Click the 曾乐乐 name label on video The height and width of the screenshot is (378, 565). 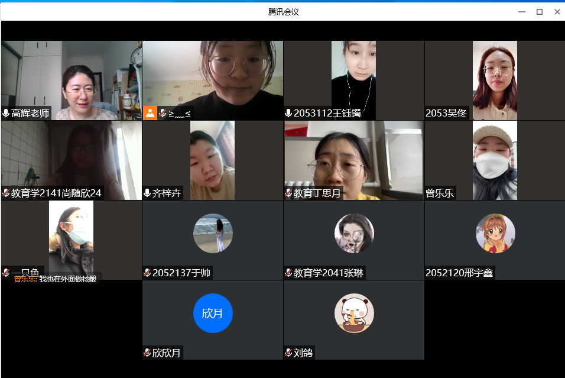tap(440, 193)
